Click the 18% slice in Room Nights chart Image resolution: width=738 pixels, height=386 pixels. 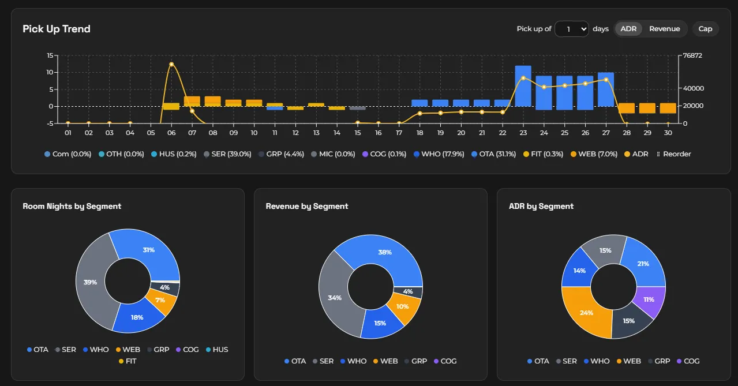coord(137,317)
